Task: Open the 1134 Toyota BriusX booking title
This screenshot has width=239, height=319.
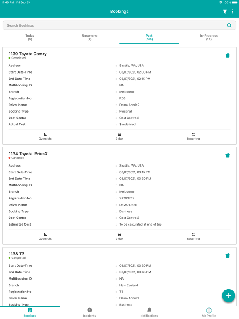Action: pyautogui.click(x=28, y=154)
